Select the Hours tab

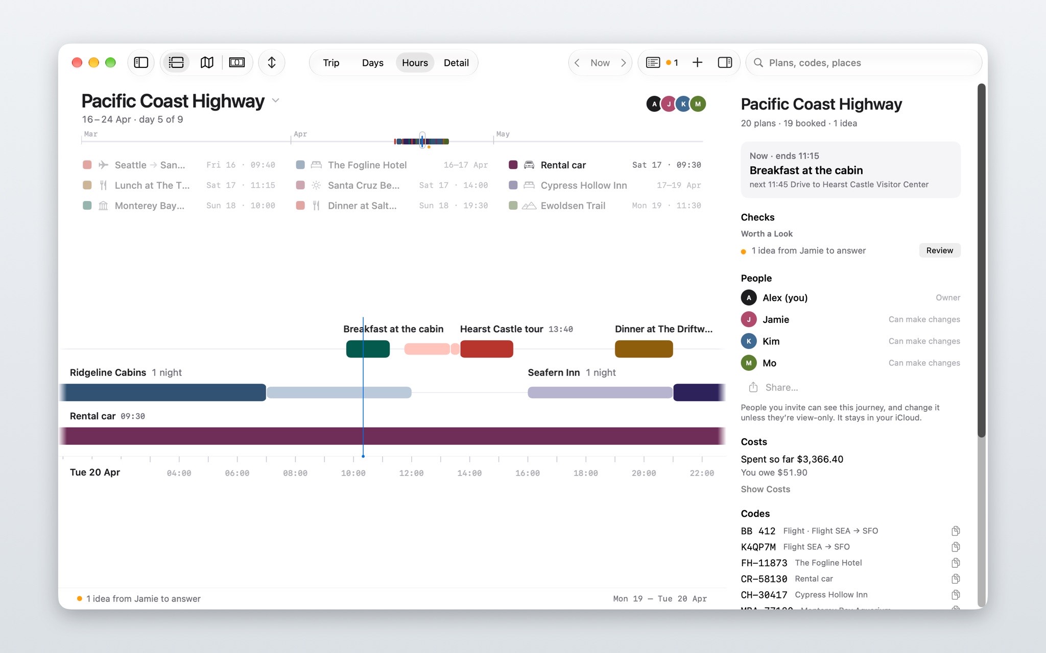[415, 63]
